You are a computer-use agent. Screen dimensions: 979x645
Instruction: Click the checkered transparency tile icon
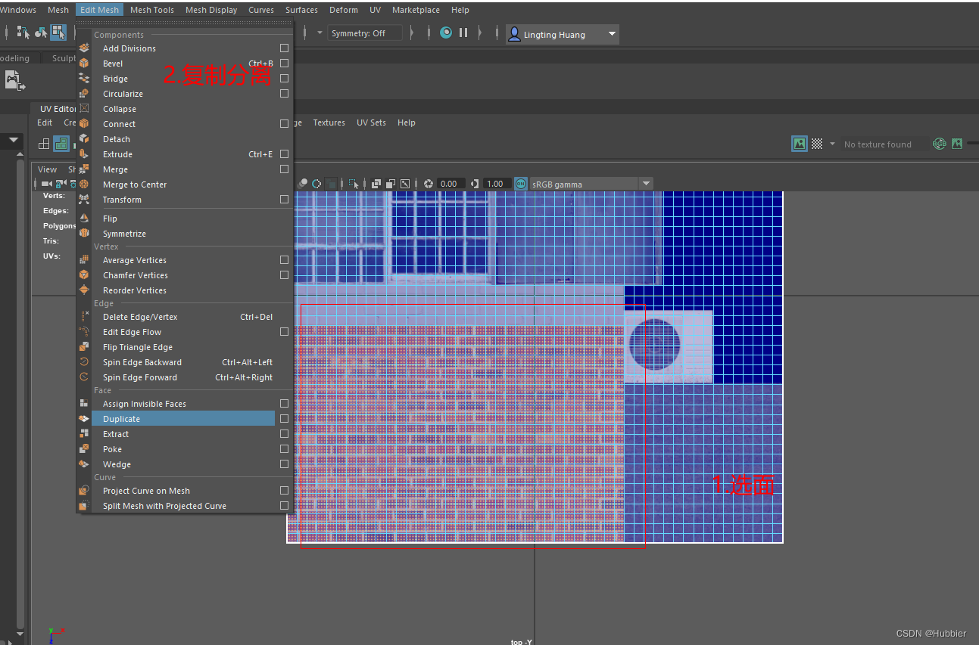tap(816, 144)
